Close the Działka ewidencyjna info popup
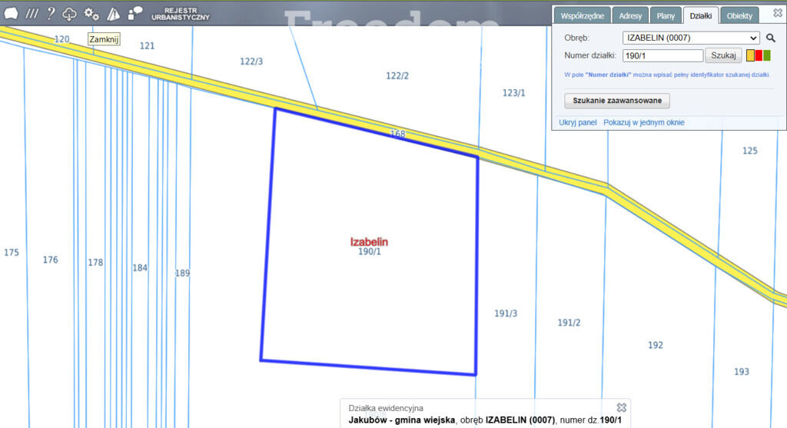 (621, 407)
